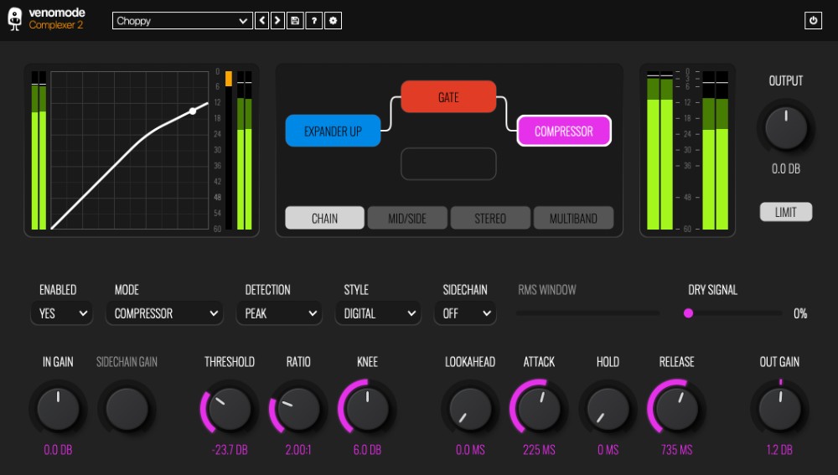Click the Sidechain Gain knob

[127, 409]
